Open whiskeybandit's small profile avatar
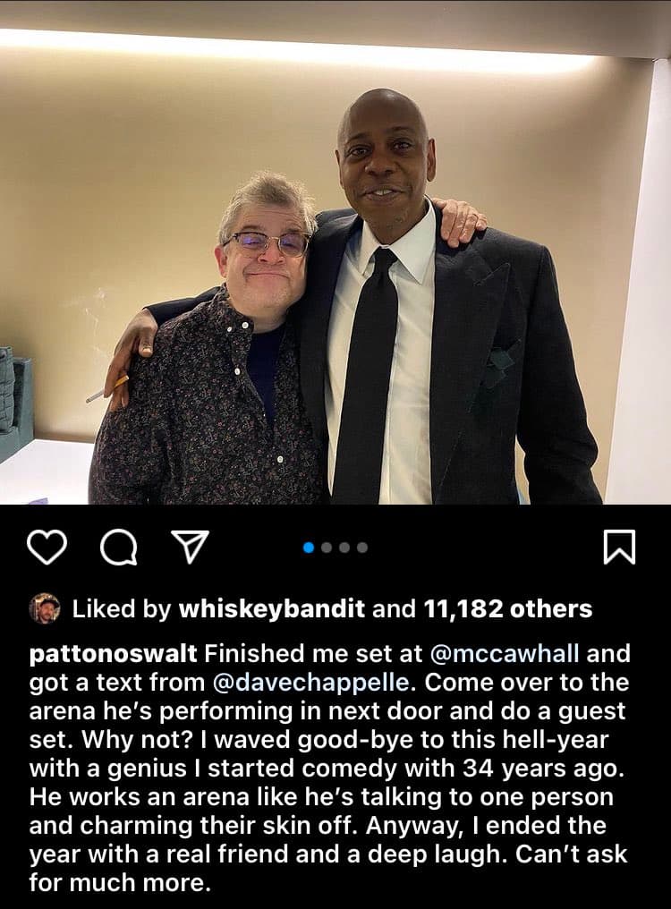The height and width of the screenshot is (909, 671). pos(45,608)
